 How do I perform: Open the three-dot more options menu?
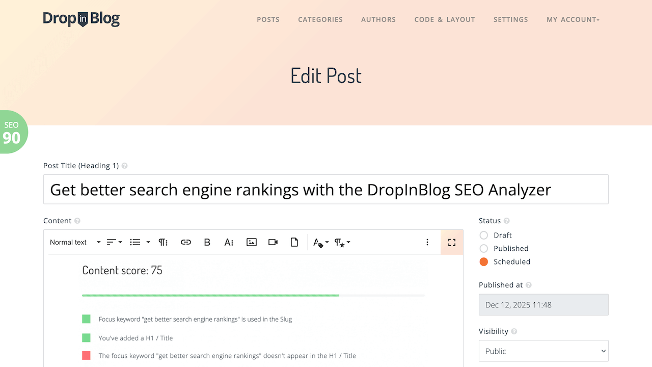click(427, 242)
